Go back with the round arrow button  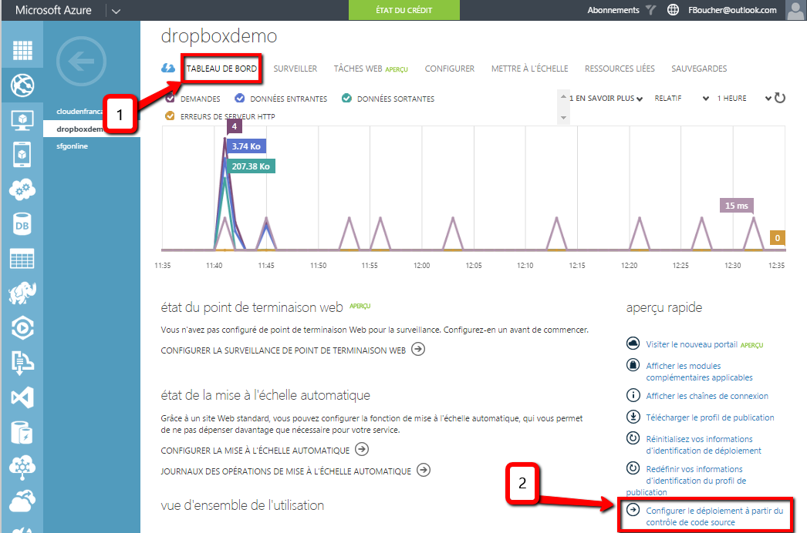coord(81,61)
